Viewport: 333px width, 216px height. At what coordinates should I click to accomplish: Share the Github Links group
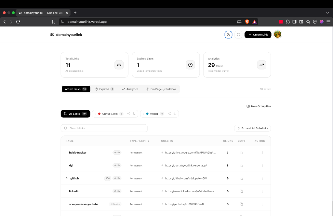tap(129, 114)
